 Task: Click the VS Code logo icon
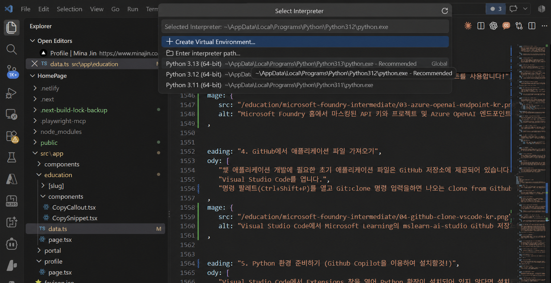point(9,9)
